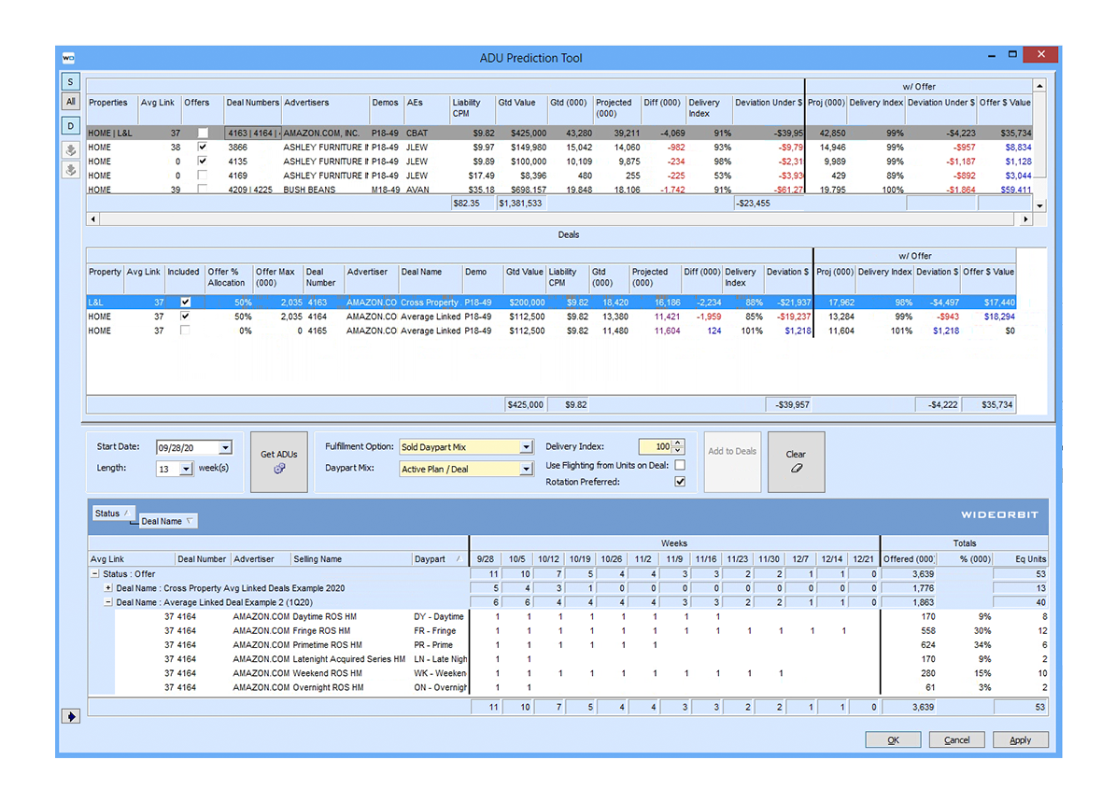This screenshot has height=802, width=1116.
Task: Check Offers for Ashley Furniture deal 4169
Action: pos(203,176)
